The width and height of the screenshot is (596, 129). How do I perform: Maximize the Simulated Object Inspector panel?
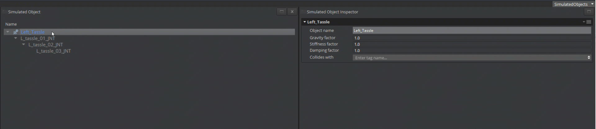point(588,12)
